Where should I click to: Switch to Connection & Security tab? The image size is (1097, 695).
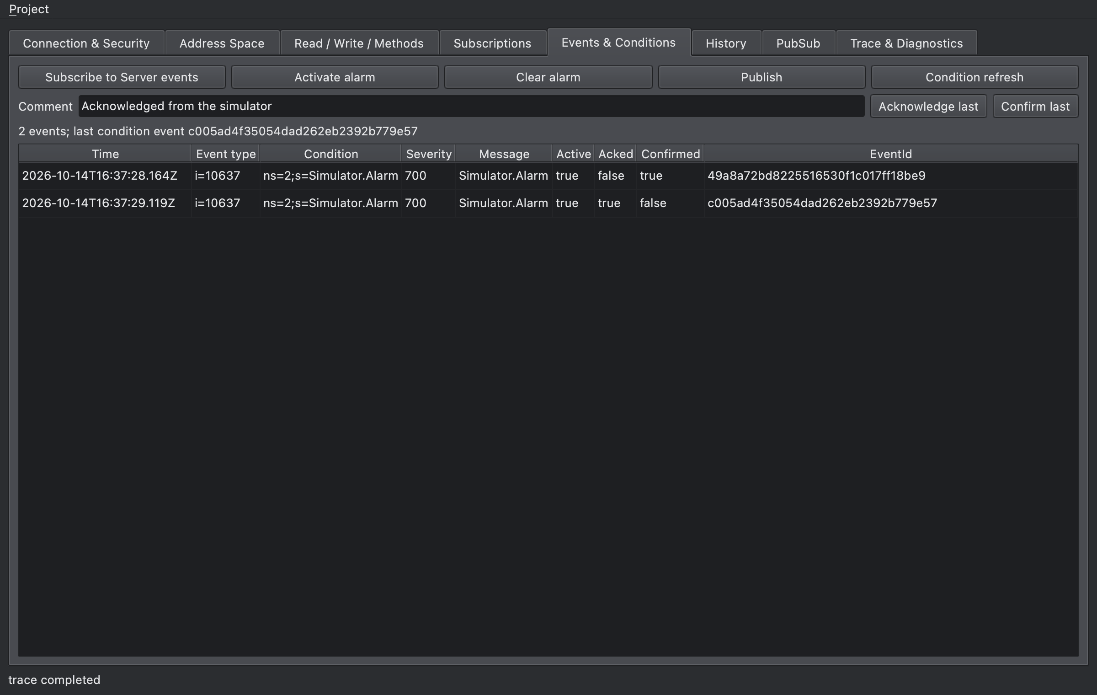click(x=86, y=43)
